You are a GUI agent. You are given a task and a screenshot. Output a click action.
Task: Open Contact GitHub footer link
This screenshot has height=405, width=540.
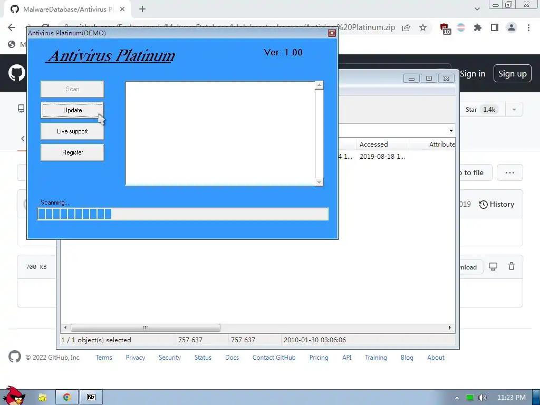(274, 358)
